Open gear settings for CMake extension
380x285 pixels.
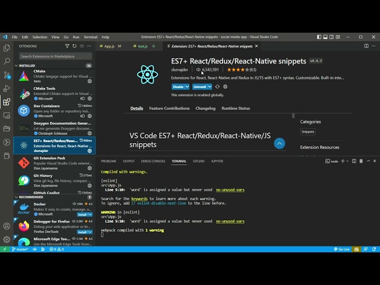click(90, 81)
